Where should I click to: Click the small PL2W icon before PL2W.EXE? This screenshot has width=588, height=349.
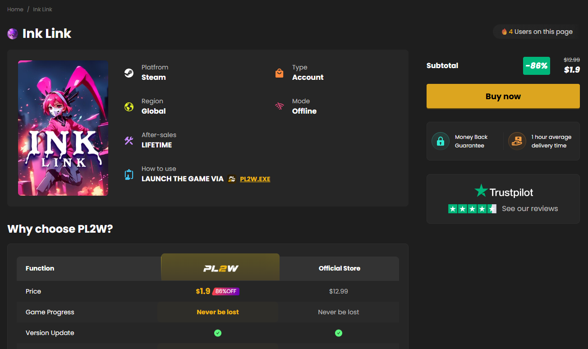coord(232,179)
